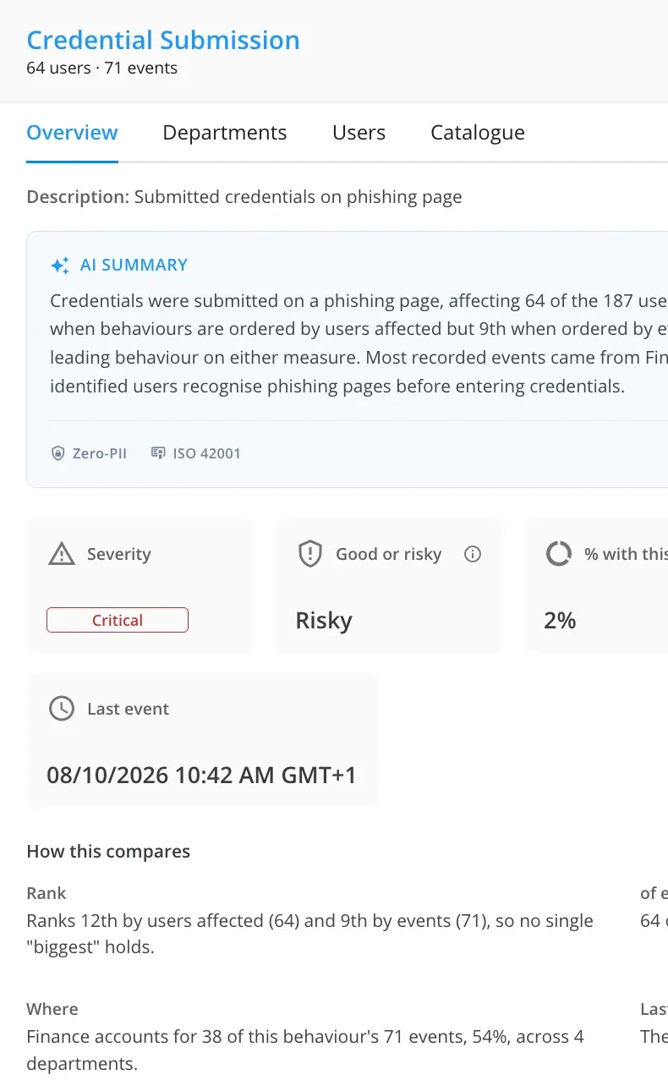668x1091 pixels.
Task: Click the ISO 42001 certificate icon
Action: (x=157, y=453)
